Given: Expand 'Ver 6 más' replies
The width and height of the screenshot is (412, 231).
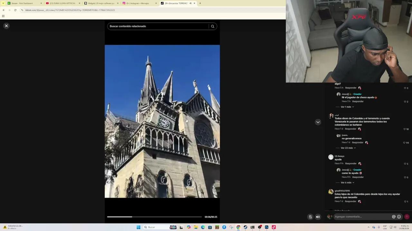Looking at the screenshot, I should [347, 183].
